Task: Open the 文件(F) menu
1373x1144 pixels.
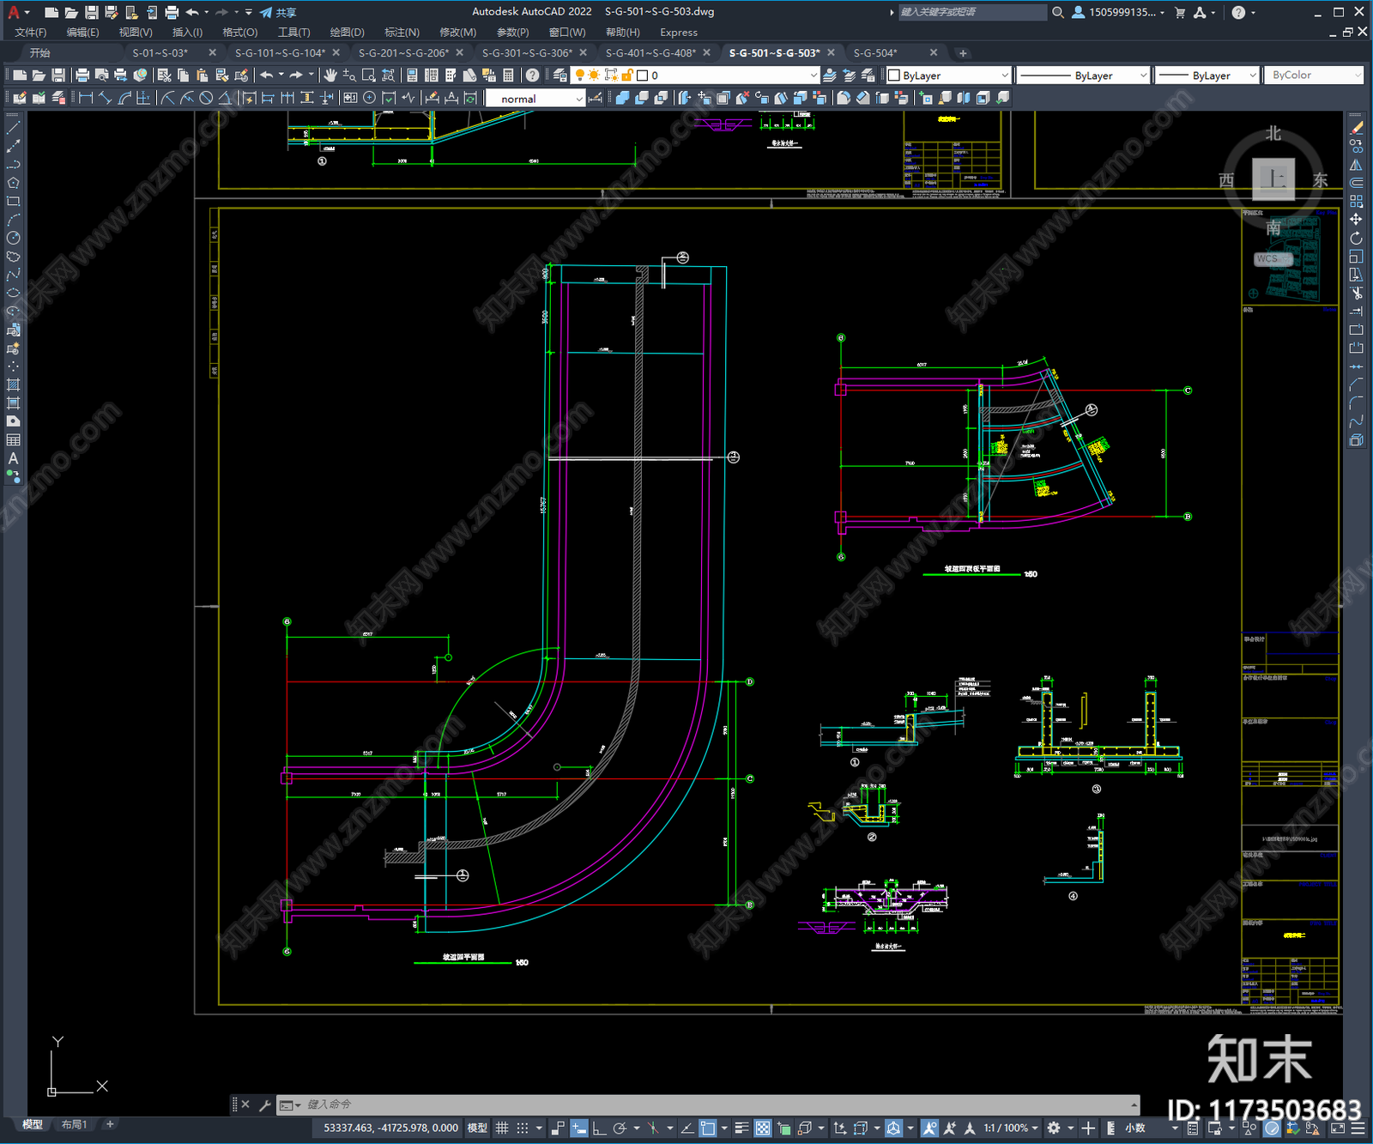Action: pyautogui.click(x=30, y=32)
